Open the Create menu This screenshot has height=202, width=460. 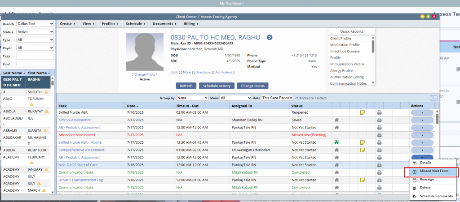(x=67, y=24)
